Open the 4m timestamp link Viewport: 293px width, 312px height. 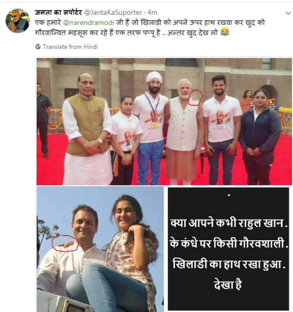point(152,12)
